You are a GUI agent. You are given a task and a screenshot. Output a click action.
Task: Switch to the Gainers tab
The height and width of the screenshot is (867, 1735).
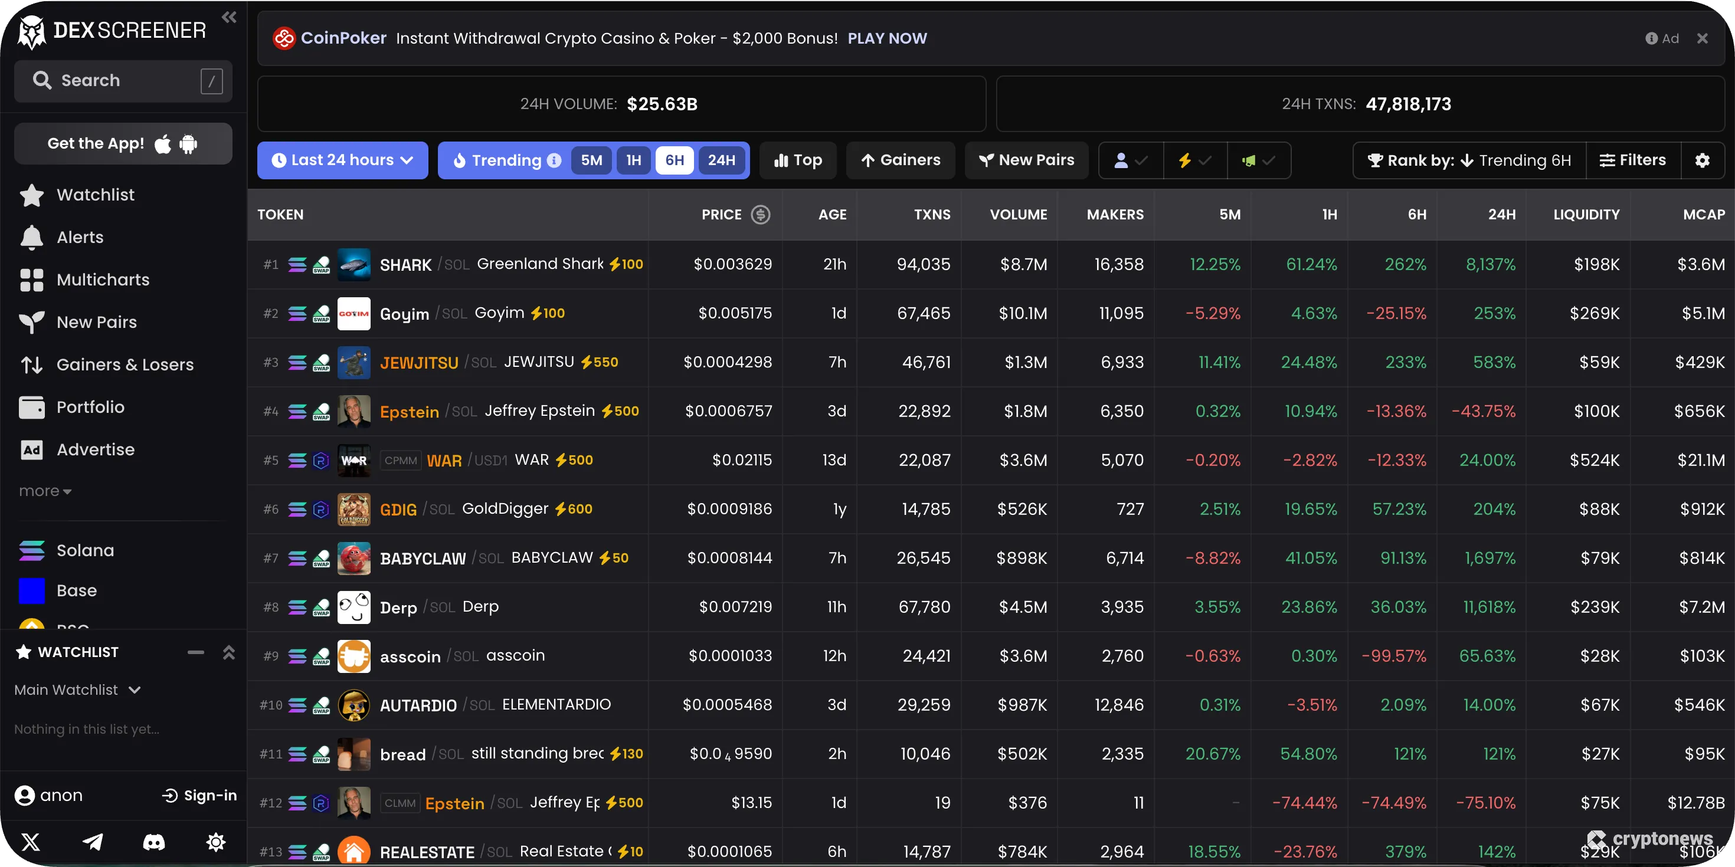tap(900, 160)
